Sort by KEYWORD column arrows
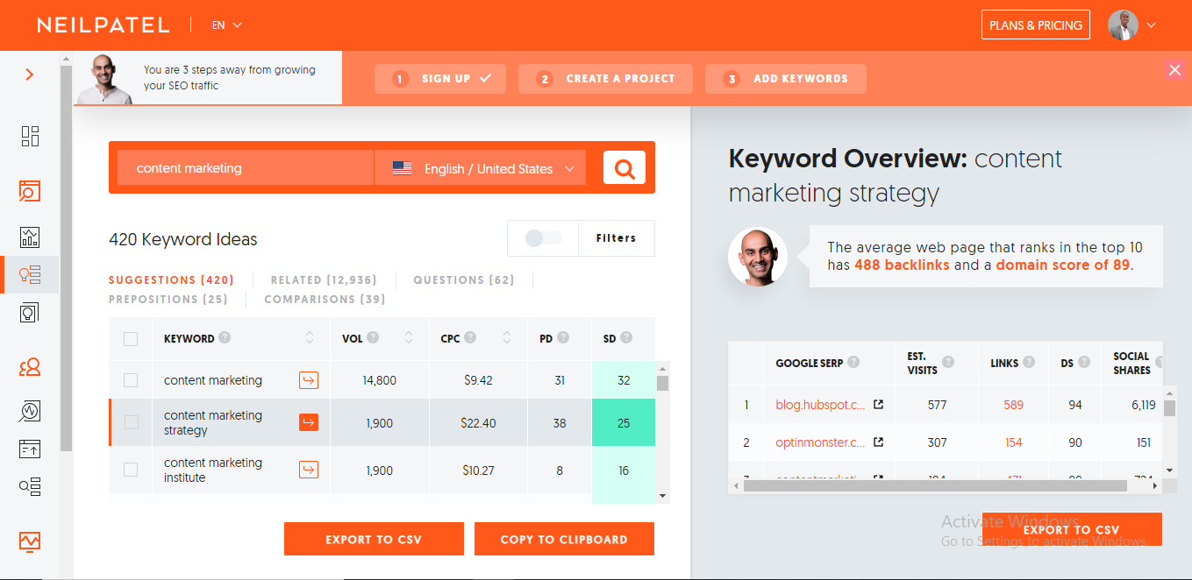 click(x=309, y=338)
